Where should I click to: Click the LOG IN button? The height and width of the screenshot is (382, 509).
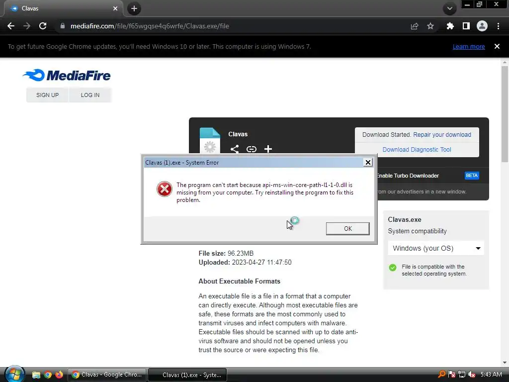pyautogui.click(x=90, y=95)
